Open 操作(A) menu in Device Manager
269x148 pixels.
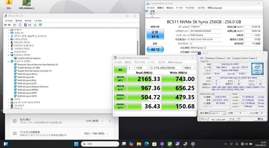pyautogui.click(x=19, y=21)
